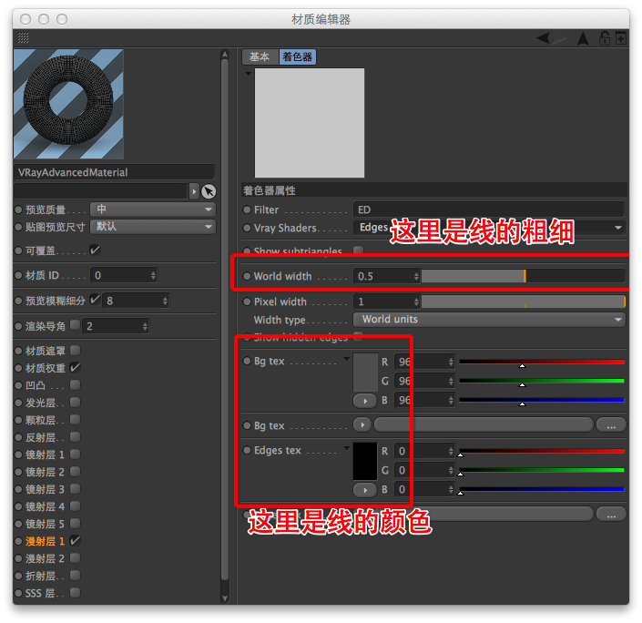This screenshot has width=642, height=623.
Task: Click the Filter input field
Action: pyautogui.click(x=489, y=209)
